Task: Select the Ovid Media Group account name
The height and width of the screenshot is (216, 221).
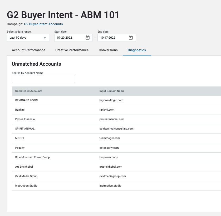Action: coord(26,176)
